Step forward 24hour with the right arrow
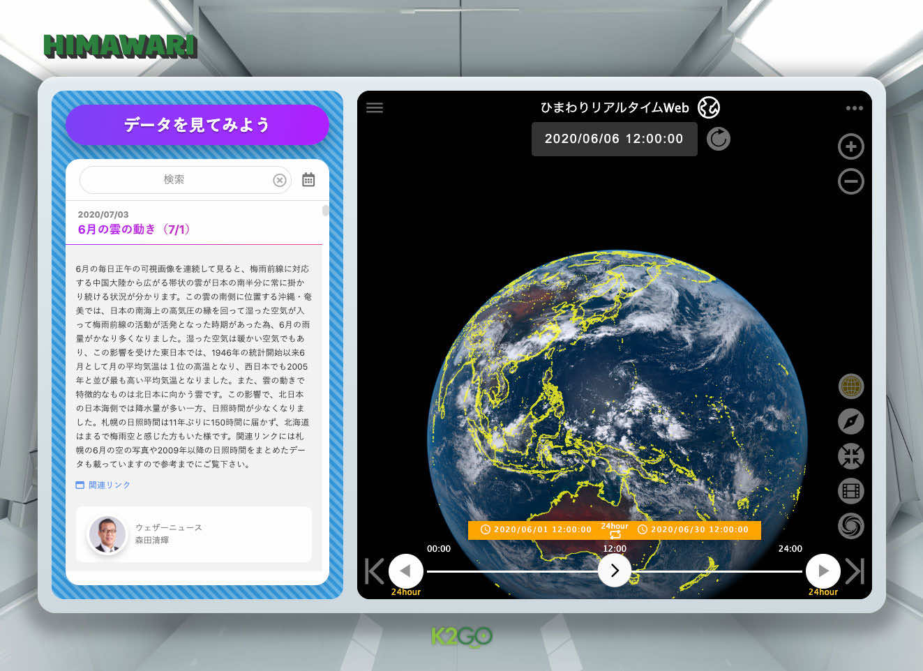 tap(823, 571)
